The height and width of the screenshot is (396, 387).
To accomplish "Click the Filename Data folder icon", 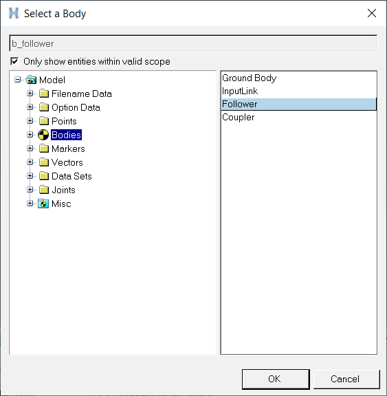I will point(44,93).
